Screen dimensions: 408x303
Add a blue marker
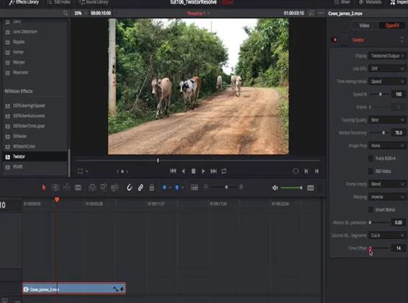(177, 187)
